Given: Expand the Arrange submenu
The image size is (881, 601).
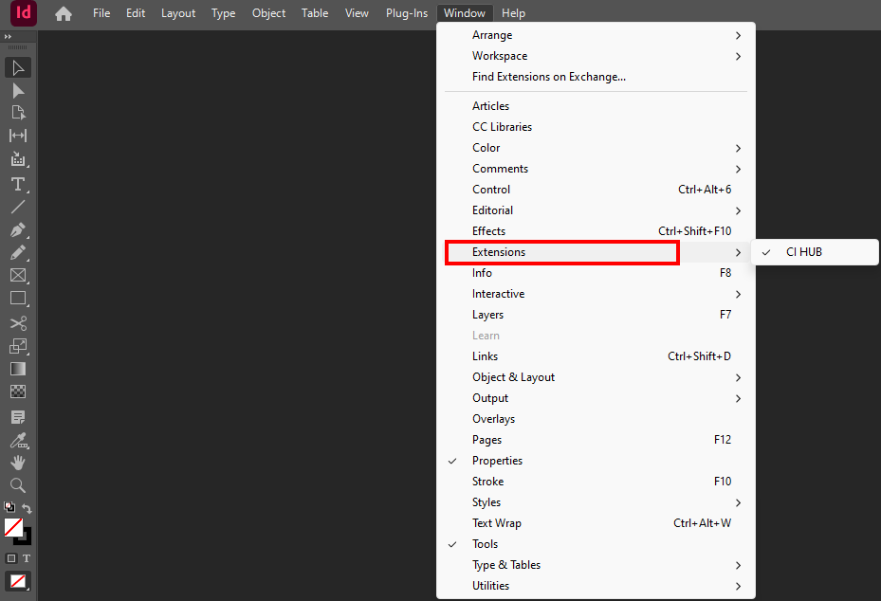Looking at the screenshot, I should click(492, 34).
